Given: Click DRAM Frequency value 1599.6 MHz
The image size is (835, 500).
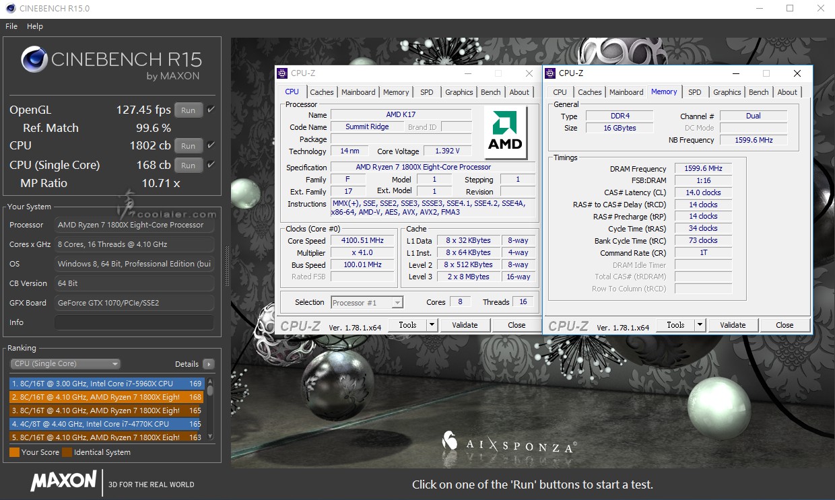Looking at the screenshot, I should coord(703,169).
